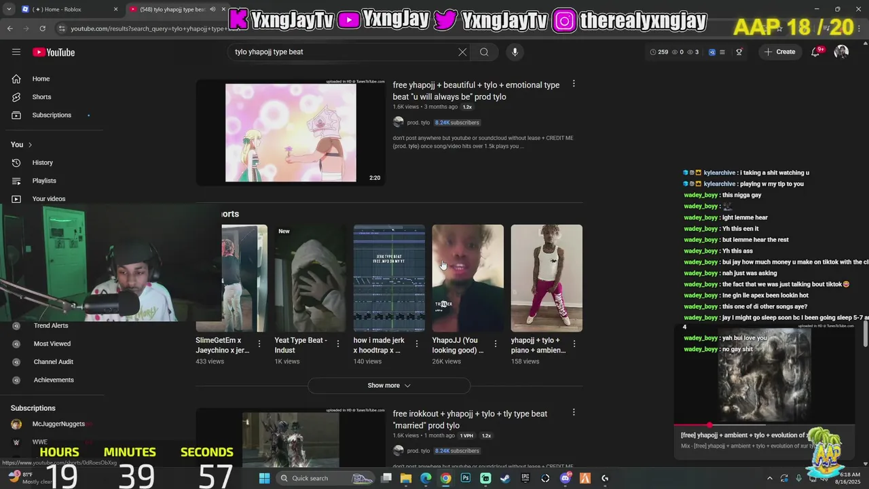Open options for SlimeGetEm x Jaeychino short
This screenshot has width=869, height=489.
(x=259, y=344)
